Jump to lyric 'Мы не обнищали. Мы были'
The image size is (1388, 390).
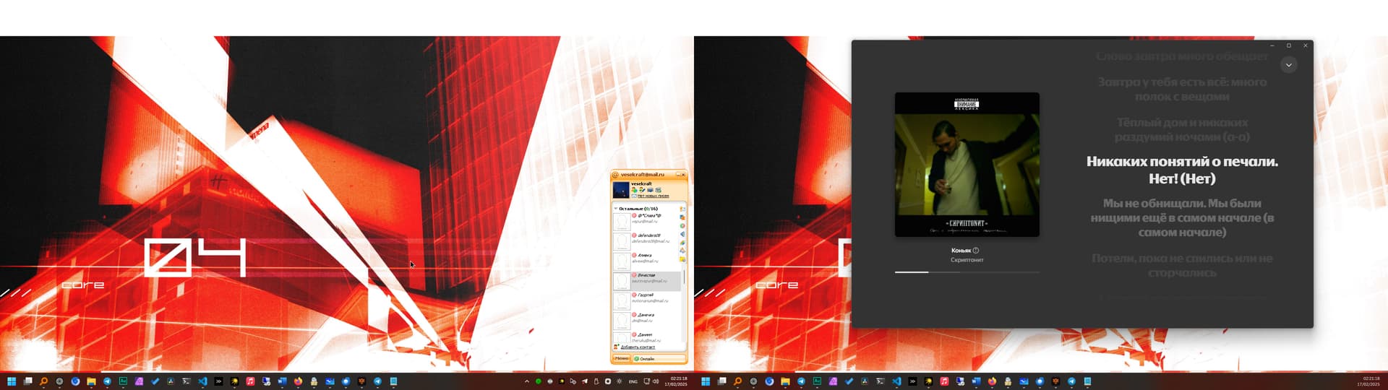[1182, 217]
